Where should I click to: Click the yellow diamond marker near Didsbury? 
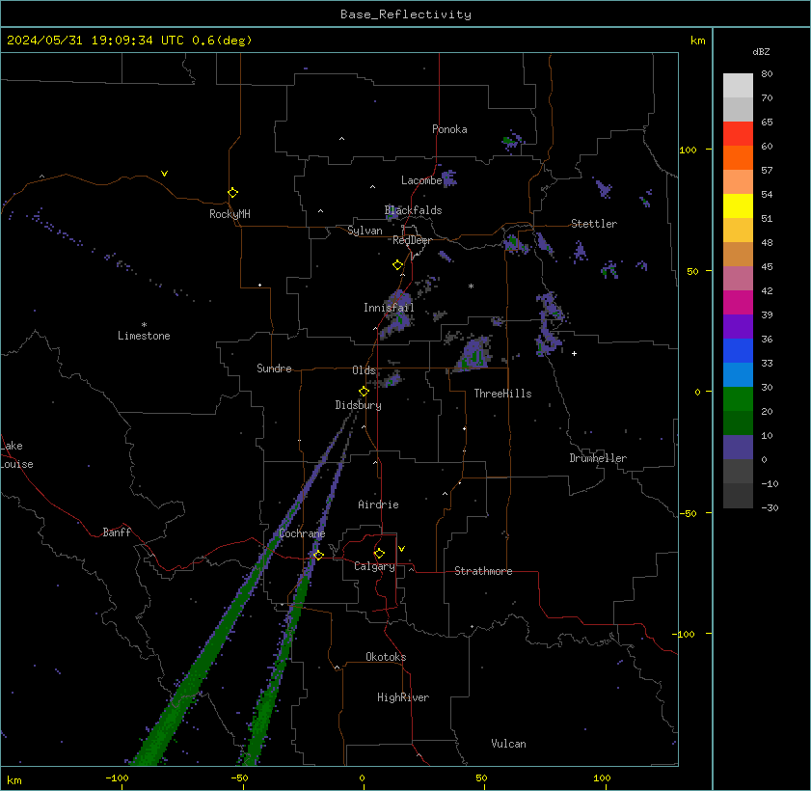[365, 391]
